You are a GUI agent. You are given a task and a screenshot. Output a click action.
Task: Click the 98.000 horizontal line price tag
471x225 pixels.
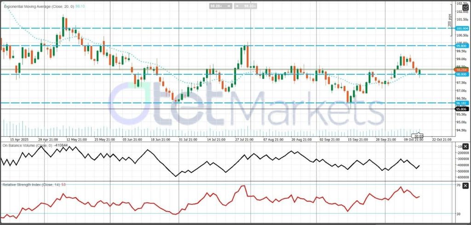click(461, 74)
